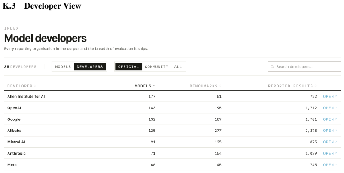Select the DEVELOPERS view tab
This screenshot has width=344, height=173.
(90, 66)
